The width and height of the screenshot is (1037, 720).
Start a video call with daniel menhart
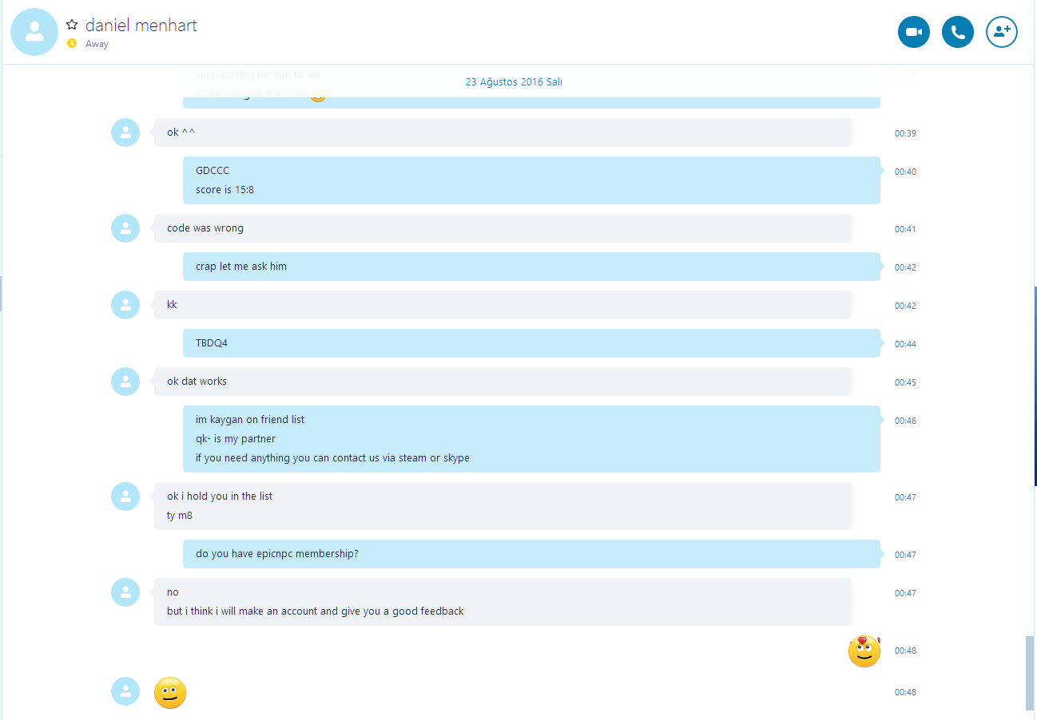[914, 33]
